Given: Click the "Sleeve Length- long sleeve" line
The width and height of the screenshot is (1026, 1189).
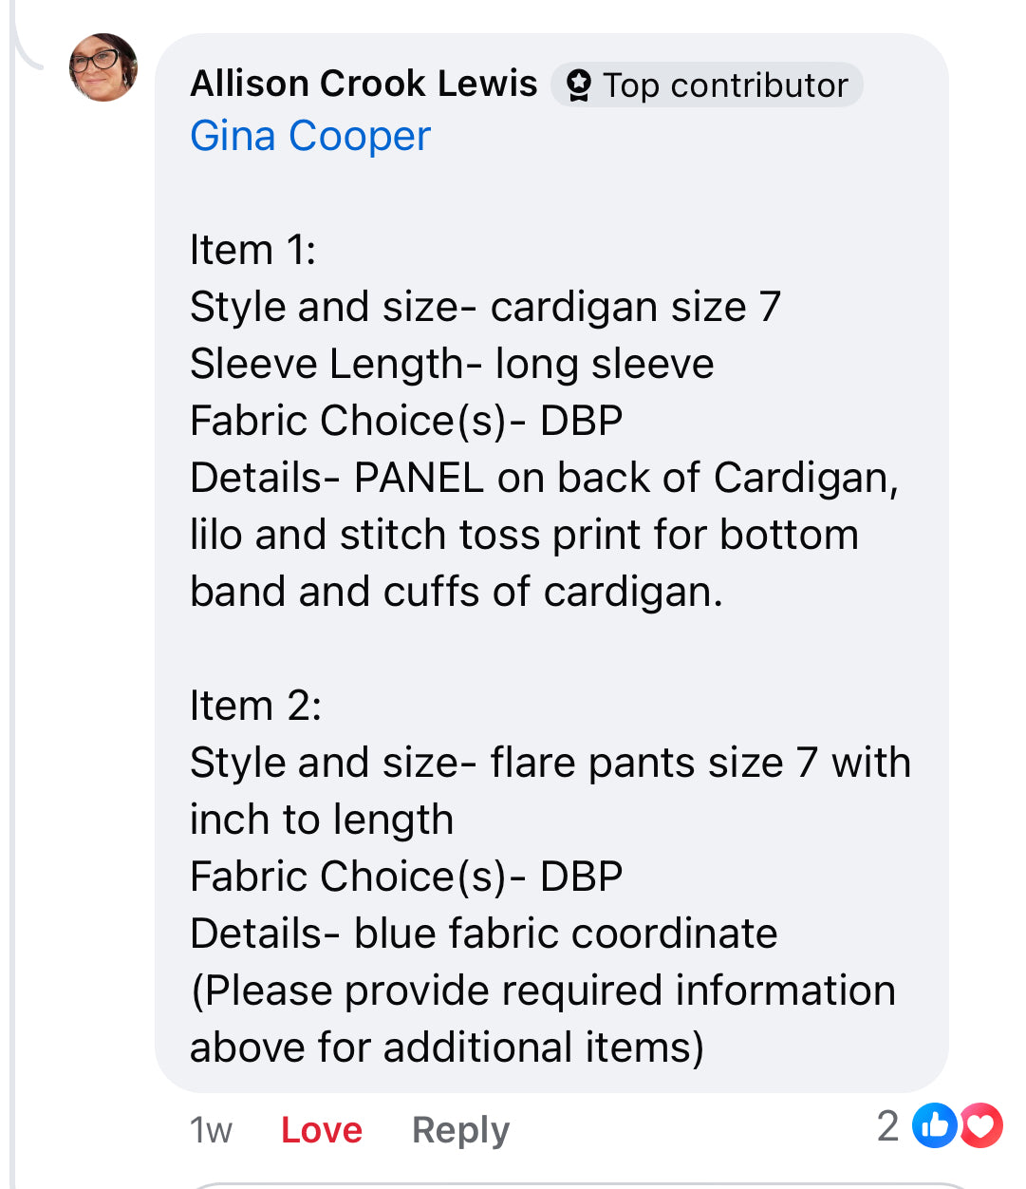Looking at the screenshot, I should click(452, 364).
